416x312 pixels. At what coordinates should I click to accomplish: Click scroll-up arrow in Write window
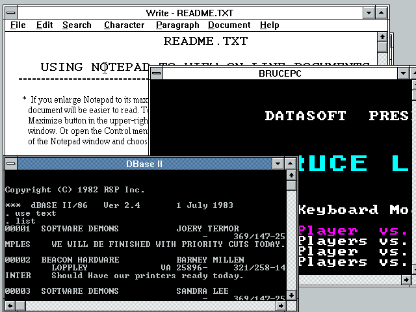point(382,37)
